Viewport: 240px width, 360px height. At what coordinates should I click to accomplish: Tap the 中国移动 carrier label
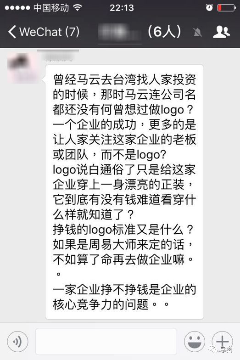pos(51,8)
